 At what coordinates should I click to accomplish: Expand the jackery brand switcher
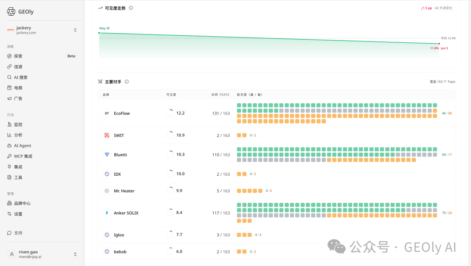(x=75, y=30)
